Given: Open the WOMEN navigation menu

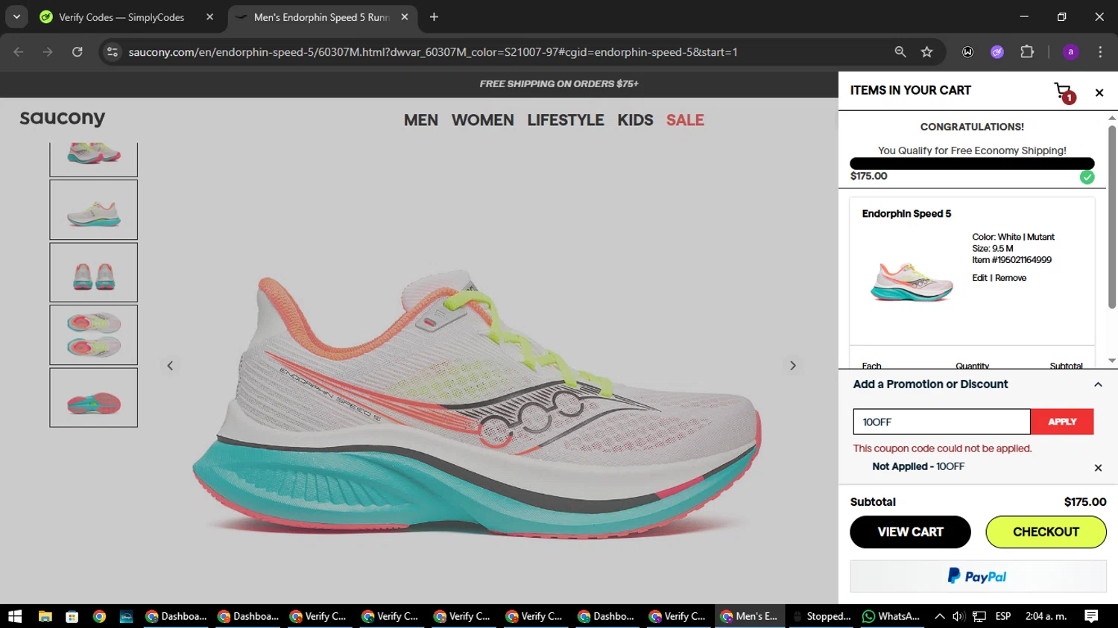Looking at the screenshot, I should [x=483, y=120].
